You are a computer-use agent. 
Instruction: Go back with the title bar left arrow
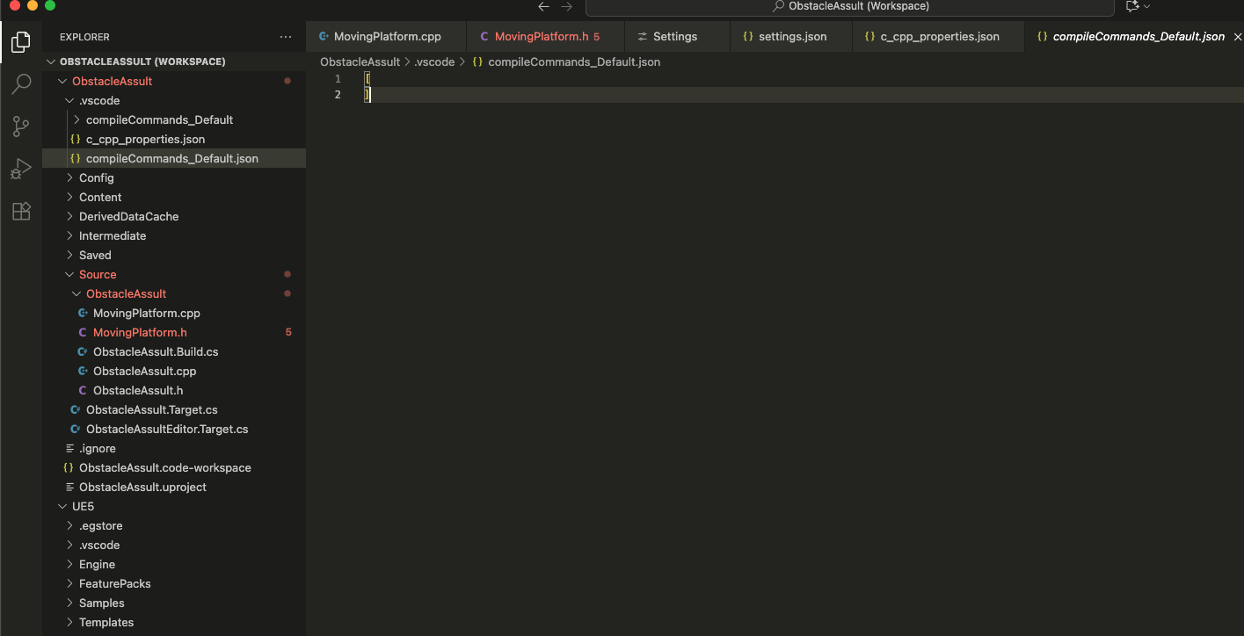(543, 6)
